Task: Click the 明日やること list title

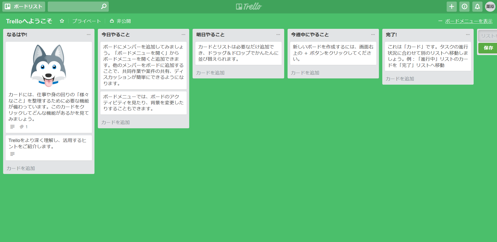Action: pyautogui.click(x=210, y=35)
